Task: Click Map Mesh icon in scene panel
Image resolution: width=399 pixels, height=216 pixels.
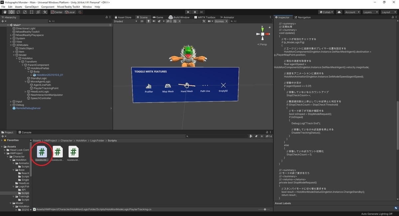Action: (168, 86)
